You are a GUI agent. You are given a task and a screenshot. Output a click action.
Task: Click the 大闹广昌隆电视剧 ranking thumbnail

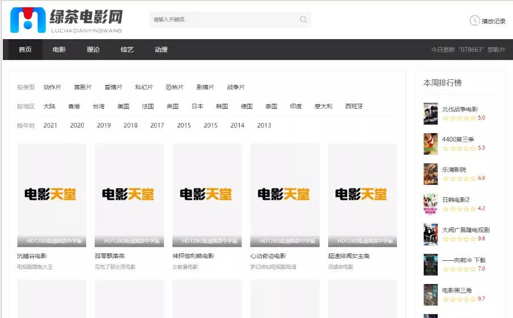click(431, 234)
